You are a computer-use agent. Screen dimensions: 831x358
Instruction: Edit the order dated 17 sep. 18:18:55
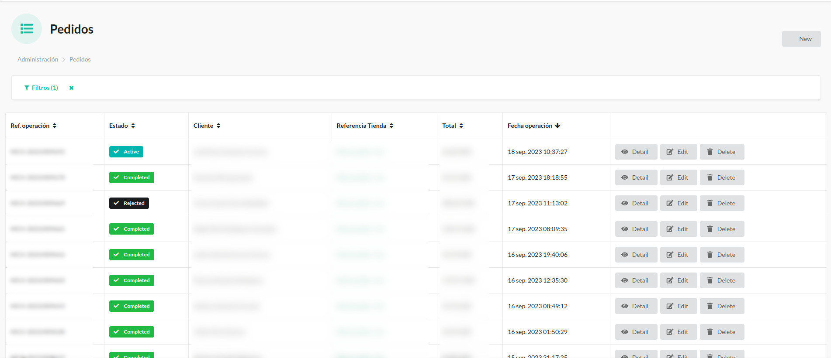tap(678, 177)
